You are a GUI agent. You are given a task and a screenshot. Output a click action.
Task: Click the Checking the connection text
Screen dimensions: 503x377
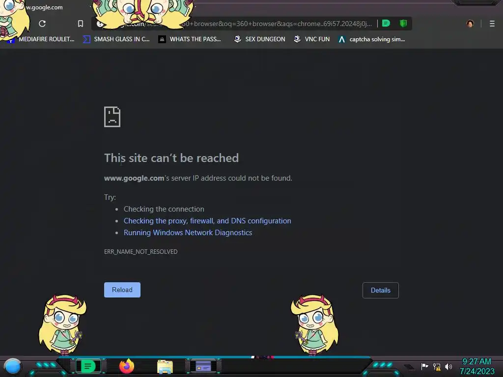tap(164, 209)
